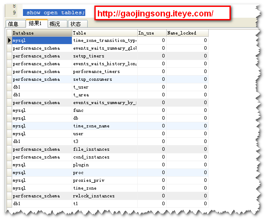Select the proxies_priv cell
The image size is (268, 222).
[x=105, y=180]
